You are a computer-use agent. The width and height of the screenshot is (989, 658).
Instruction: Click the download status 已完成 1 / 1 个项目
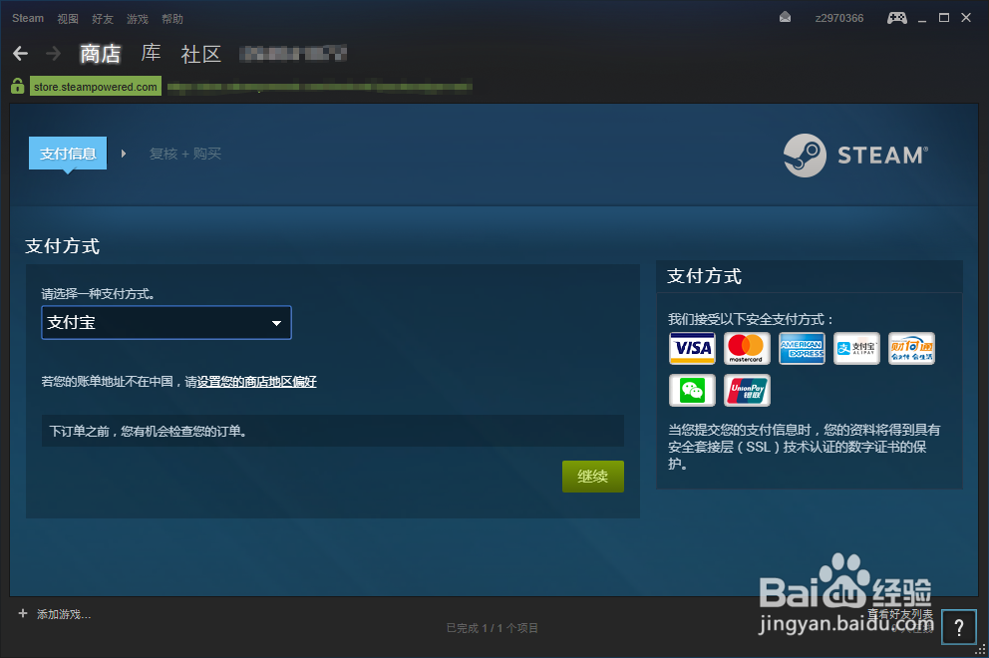coord(492,628)
